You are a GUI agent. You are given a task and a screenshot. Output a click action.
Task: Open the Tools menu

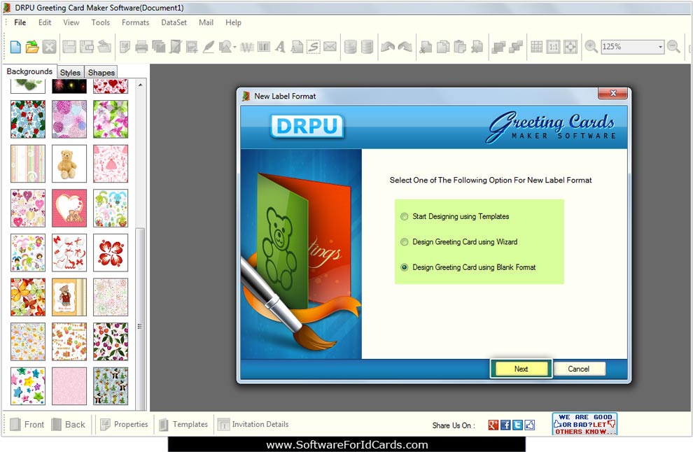(100, 22)
